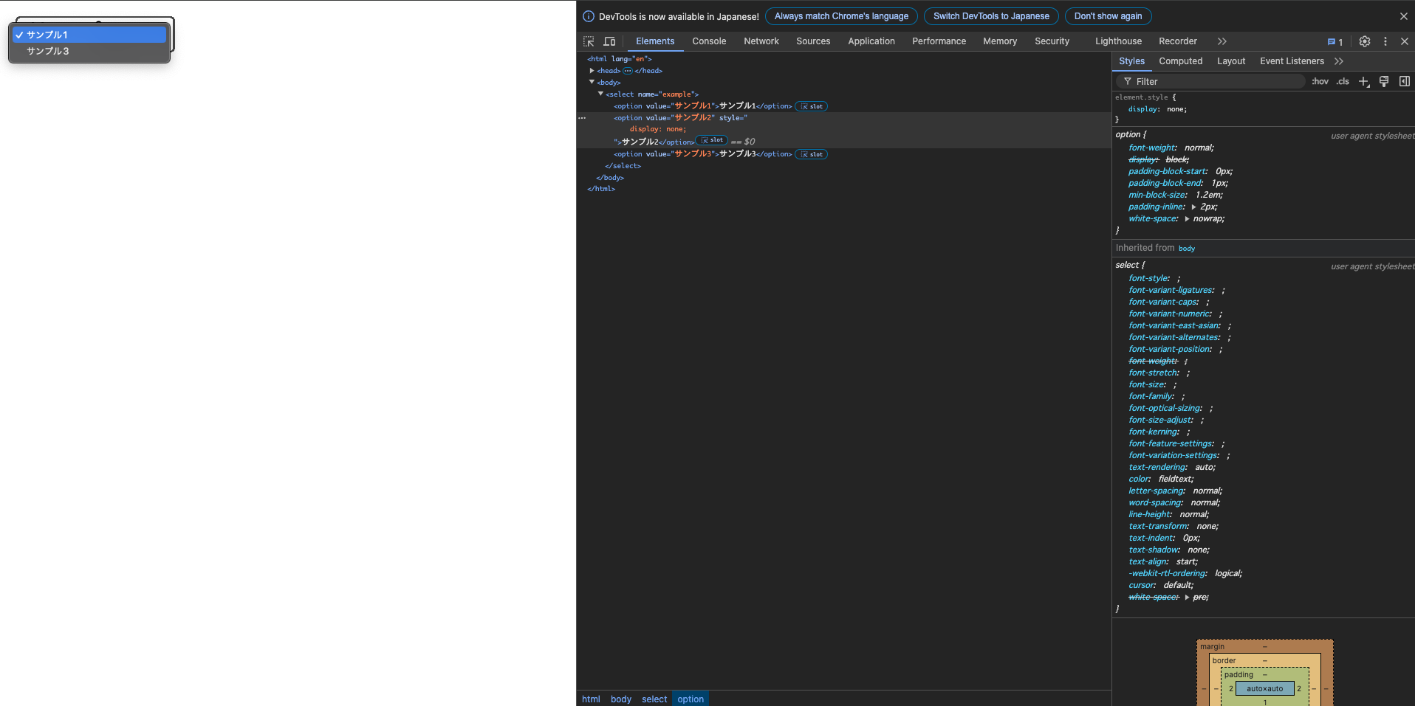1415x706 pixels.
Task: Click the font-weight normal value in option rule
Action: tap(1198, 148)
